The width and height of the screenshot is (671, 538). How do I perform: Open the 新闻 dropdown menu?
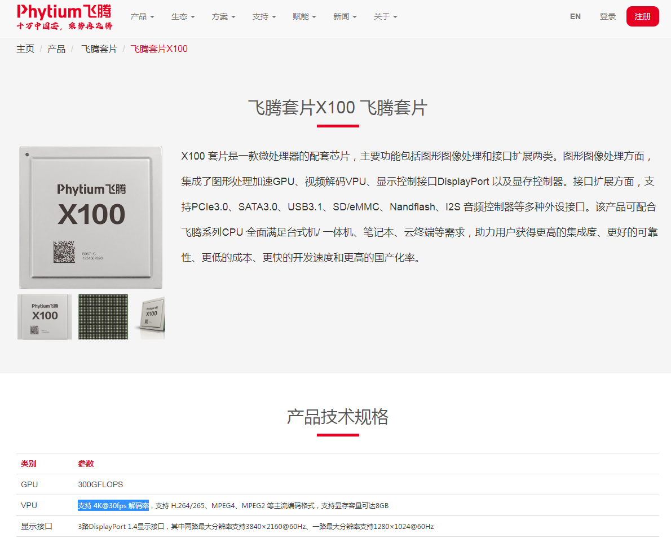(x=345, y=16)
